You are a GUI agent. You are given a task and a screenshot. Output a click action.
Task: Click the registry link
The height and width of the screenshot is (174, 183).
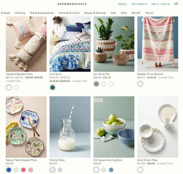122,4
